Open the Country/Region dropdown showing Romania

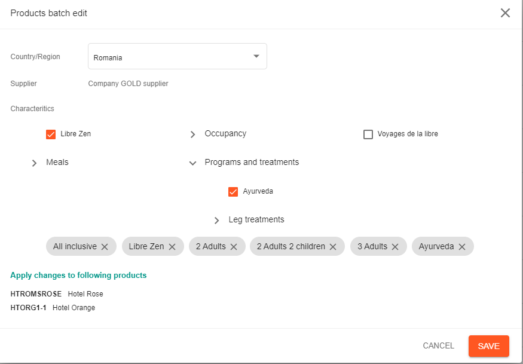(x=178, y=56)
